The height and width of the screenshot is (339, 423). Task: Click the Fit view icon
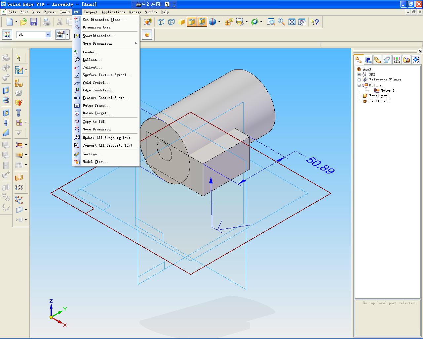(292, 22)
